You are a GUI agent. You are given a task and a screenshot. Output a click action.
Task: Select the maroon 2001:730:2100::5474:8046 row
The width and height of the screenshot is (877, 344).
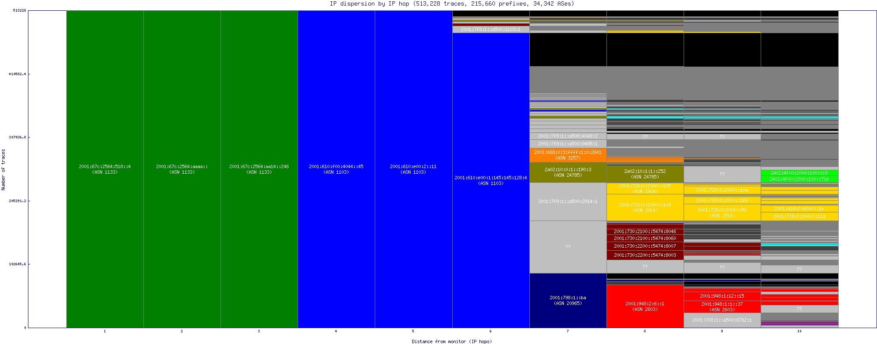coord(645,231)
